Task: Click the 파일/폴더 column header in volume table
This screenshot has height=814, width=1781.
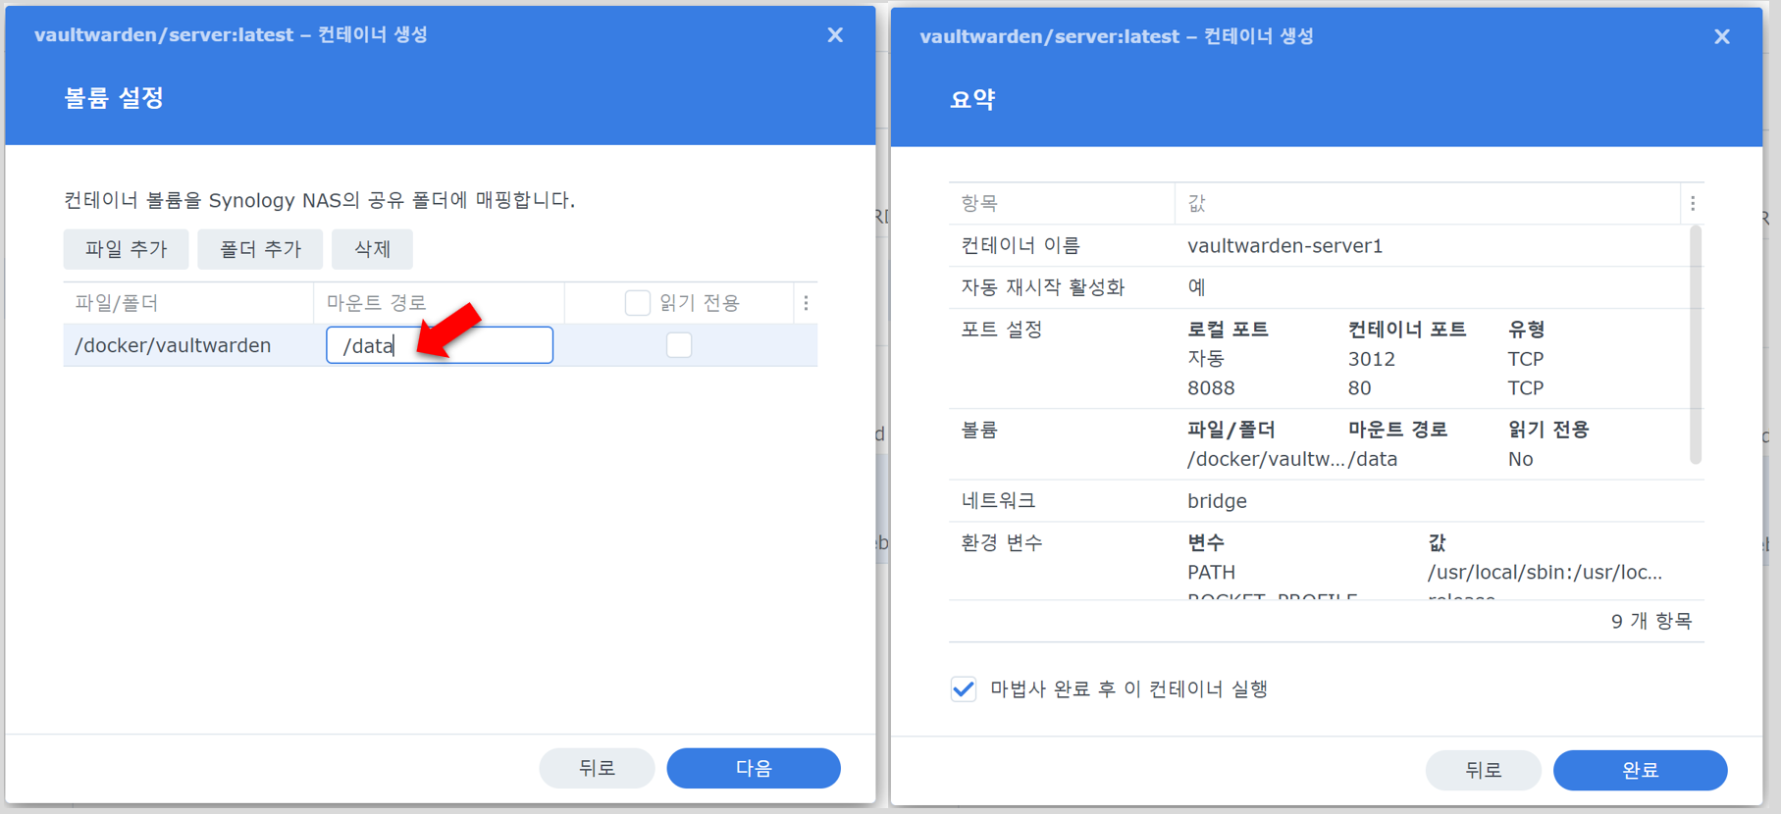Action: pos(188,303)
